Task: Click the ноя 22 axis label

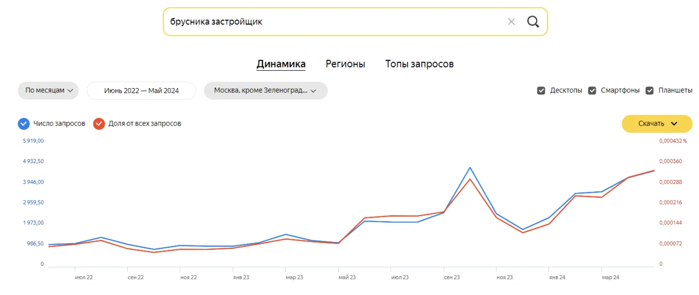Action: pyautogui.click(x=188, y=277)
